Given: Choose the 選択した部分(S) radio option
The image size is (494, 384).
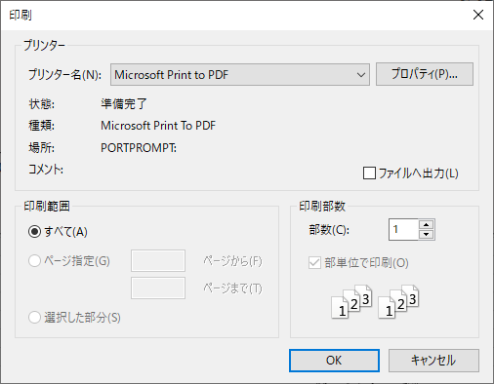Looking at the screenshot, I should (34, 318).
